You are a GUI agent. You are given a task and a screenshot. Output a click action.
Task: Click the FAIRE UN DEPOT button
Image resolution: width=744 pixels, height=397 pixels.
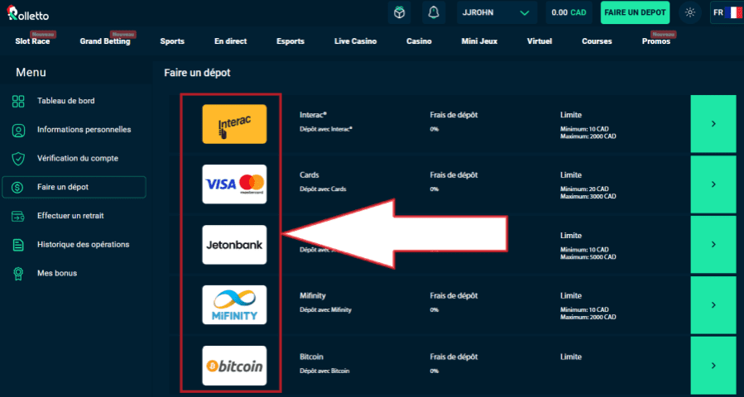pos(635,12)
